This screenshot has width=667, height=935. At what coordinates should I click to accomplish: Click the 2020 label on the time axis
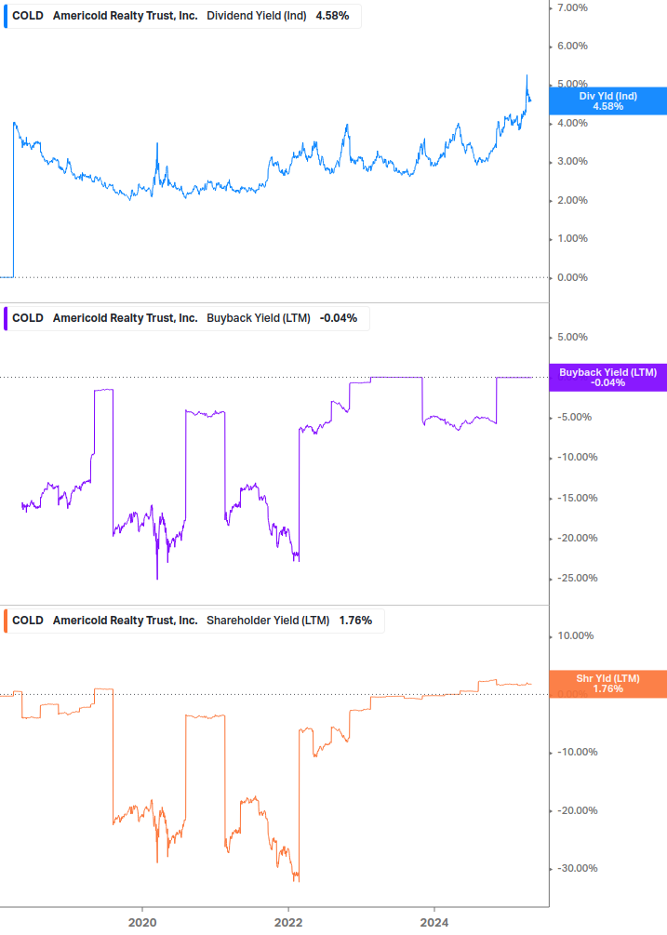tap(142, 923)
